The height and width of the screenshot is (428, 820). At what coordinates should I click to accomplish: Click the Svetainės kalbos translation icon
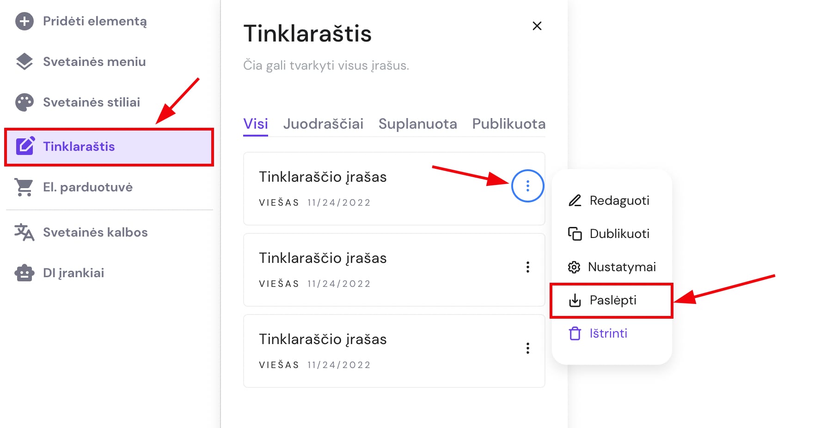pos(24,232)
